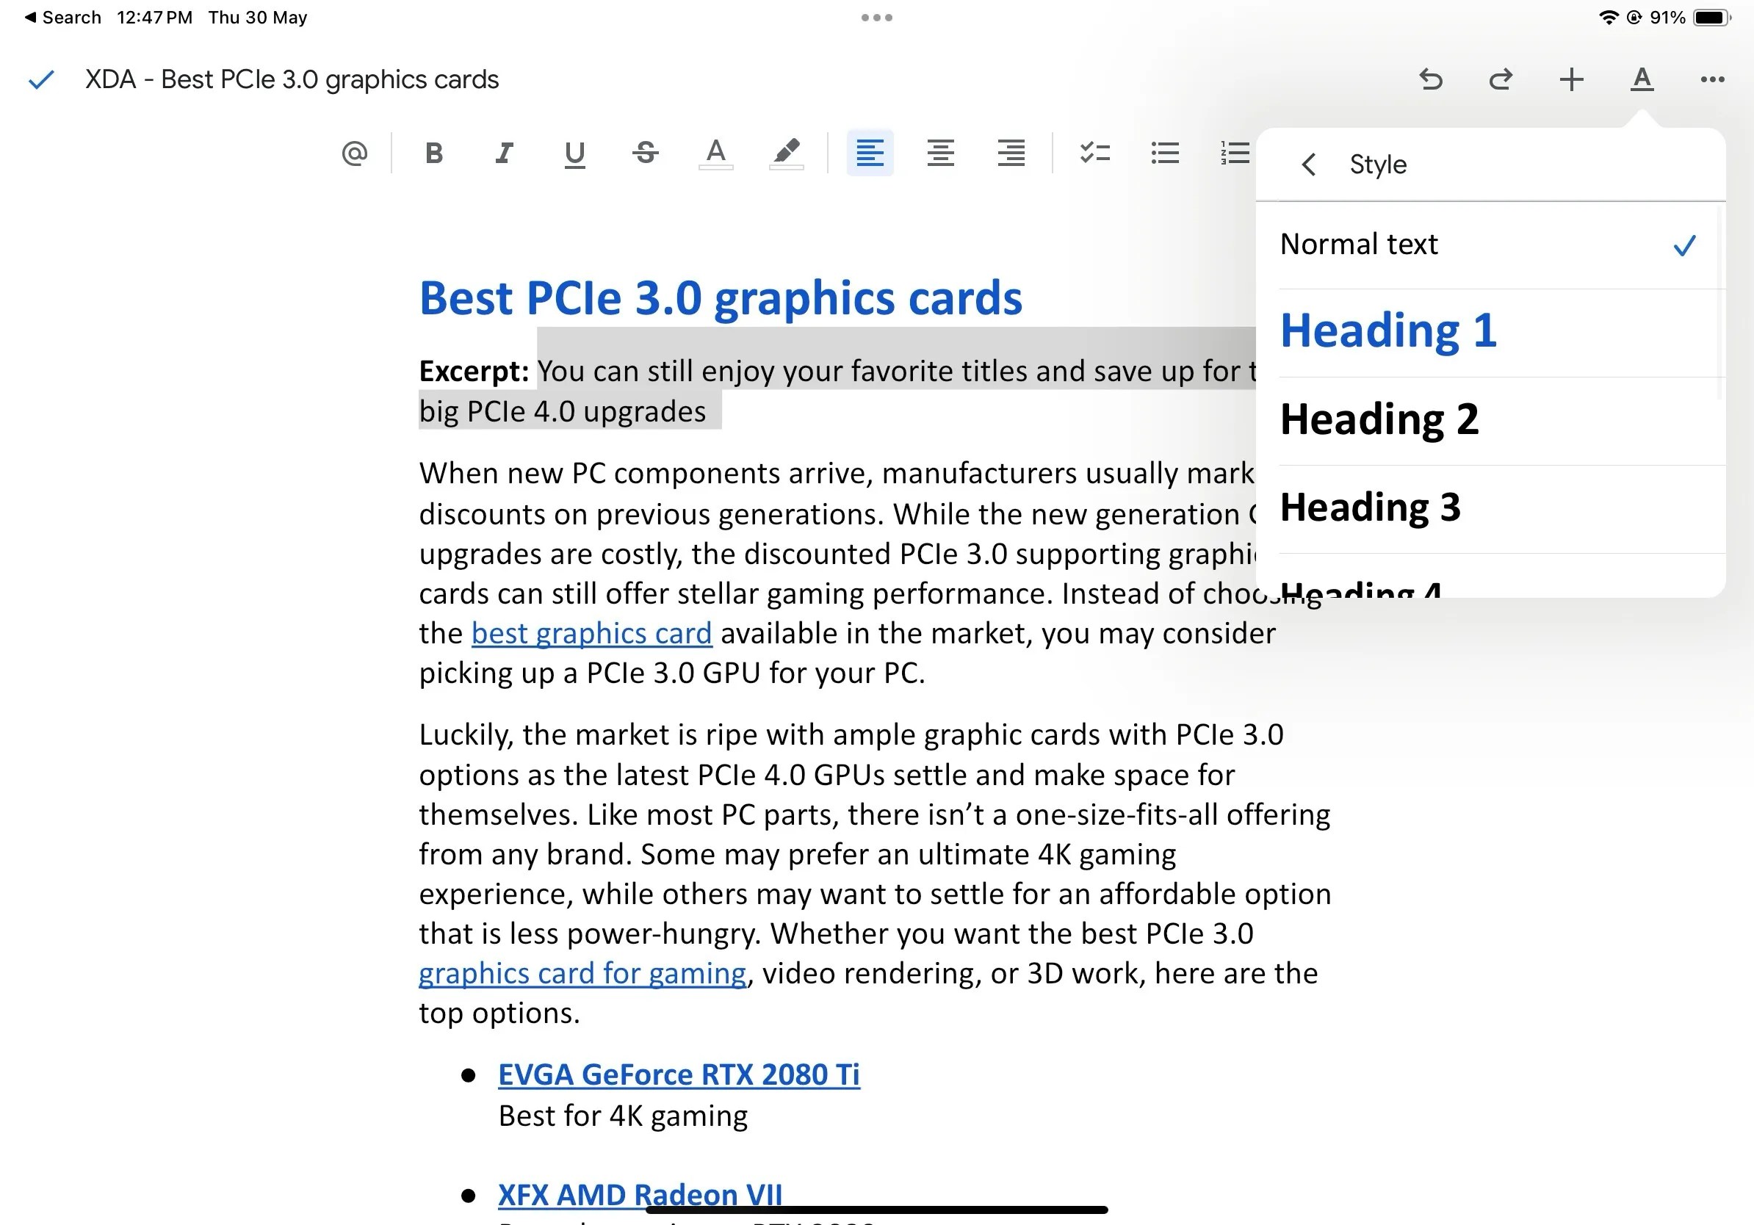Click the 'Best for 4K gaming' line
This screenshot has width=1754, height=1225.
pyautogui.click(x=623, y=1116)
